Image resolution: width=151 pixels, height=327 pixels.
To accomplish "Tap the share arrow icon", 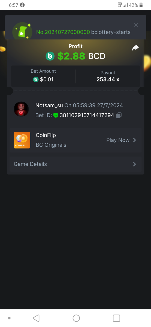I will coord(135,48).
